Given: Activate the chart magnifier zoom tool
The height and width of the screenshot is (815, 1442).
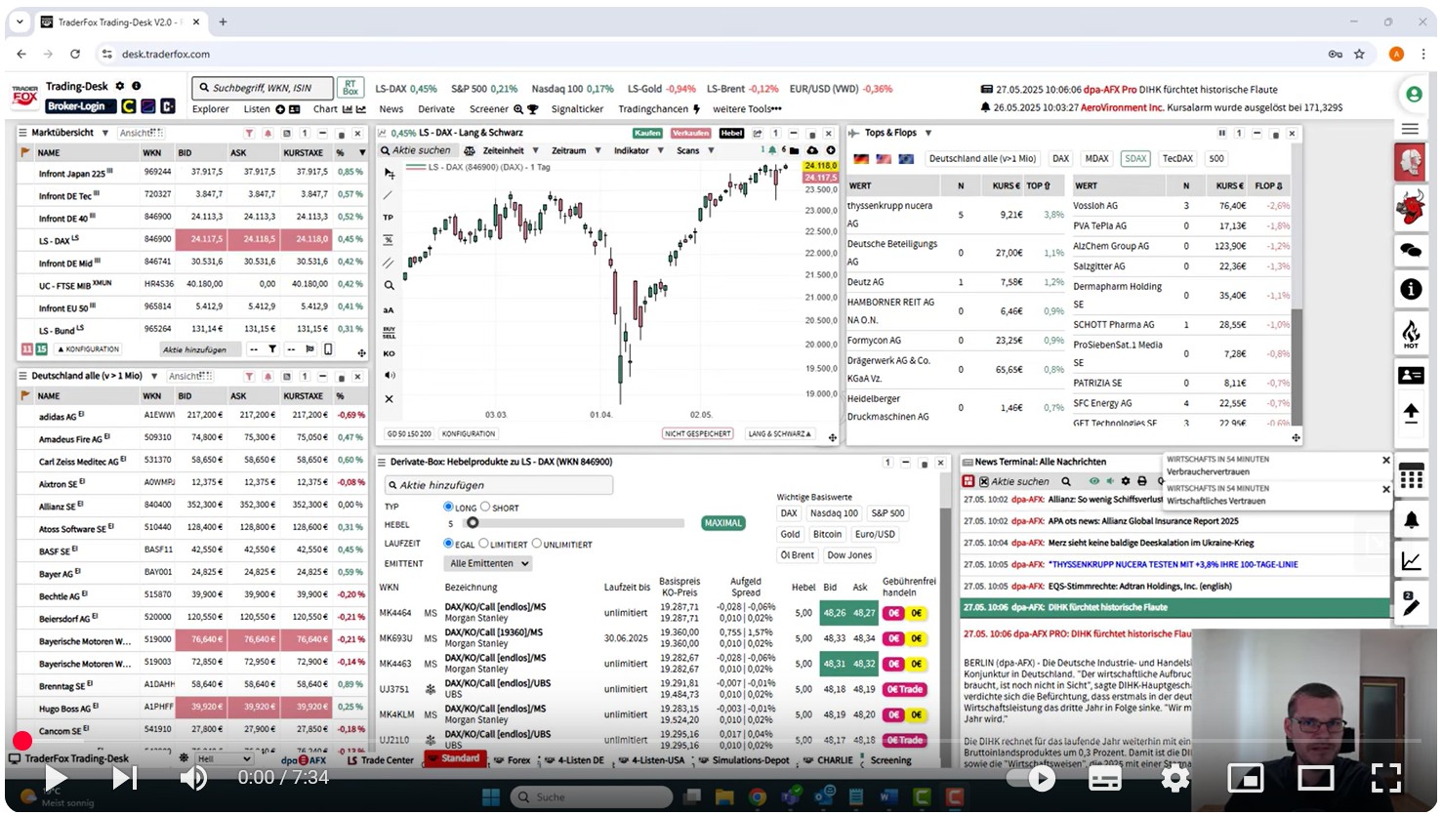Looking at the screenshot, I should [x=389, y=286].
